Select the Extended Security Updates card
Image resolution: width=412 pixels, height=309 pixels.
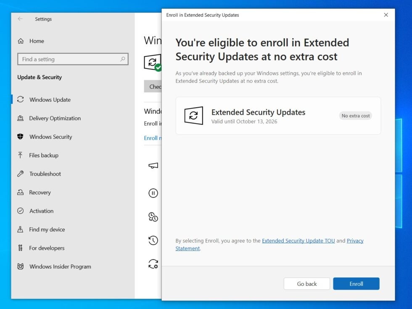coord(278,116)
